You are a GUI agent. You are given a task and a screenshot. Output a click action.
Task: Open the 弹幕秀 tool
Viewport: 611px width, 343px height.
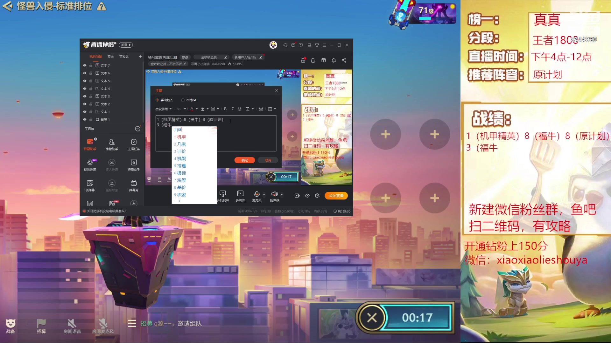(x=134, y=185)
